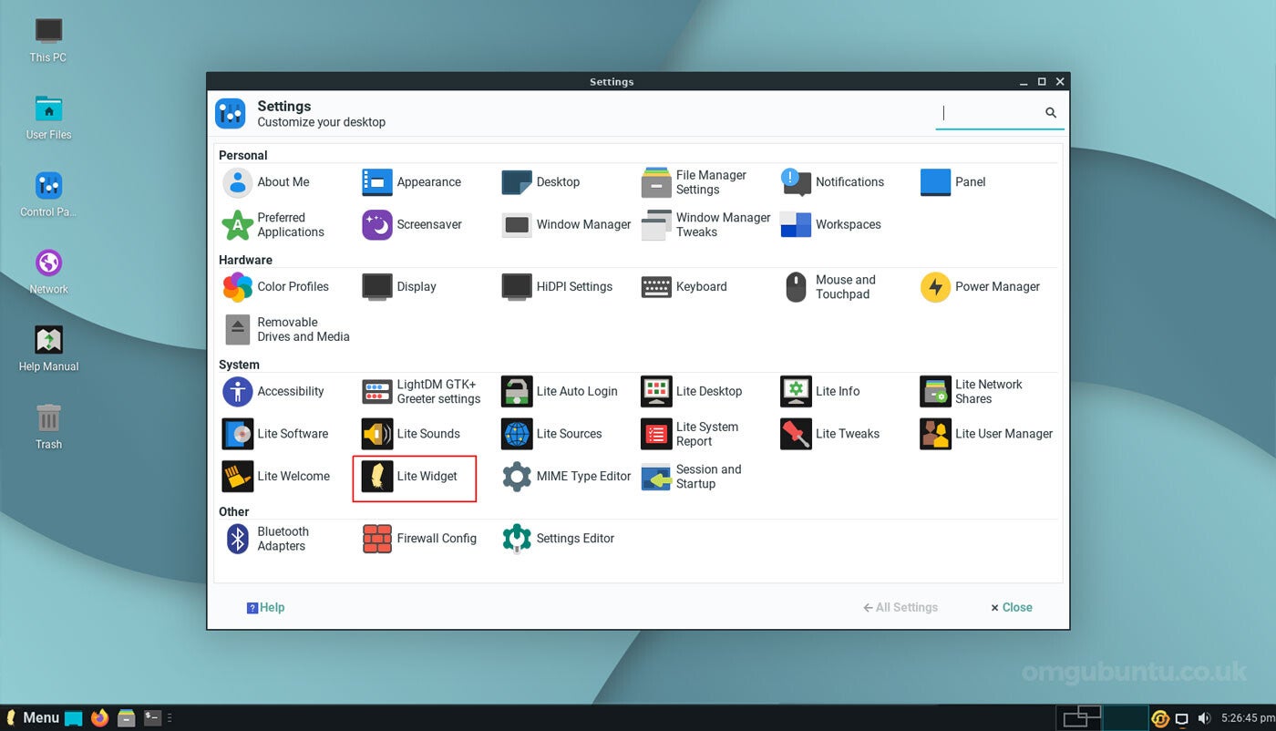The image size is (1276, 731).
Task: Open the Accessibility settings
Action: (273, 392)
